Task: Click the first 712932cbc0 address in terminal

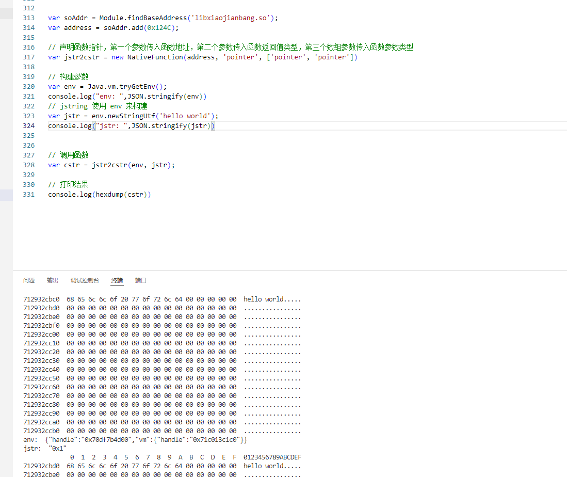Action: 41,299
